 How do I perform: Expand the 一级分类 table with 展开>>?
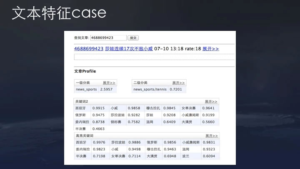coord(109,83)
